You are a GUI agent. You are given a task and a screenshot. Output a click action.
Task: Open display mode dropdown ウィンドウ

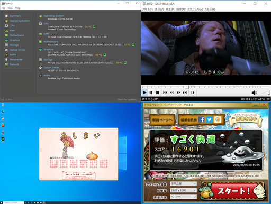[x=183, y=197]
